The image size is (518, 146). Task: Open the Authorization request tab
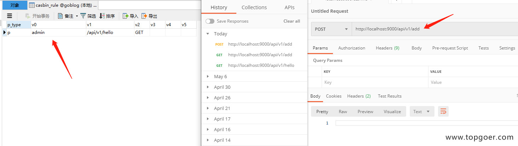tap(351, 48)
